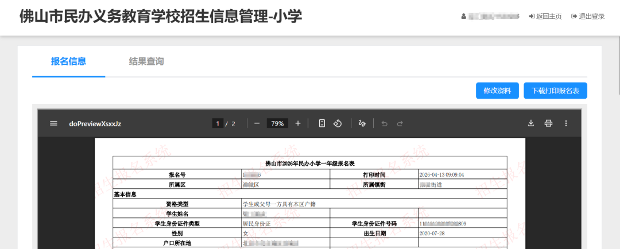Image resolution: width=620 pixels, height=249 pixels.
Task: Switch to the 结果查询 tab
Action: pos(146,61)
